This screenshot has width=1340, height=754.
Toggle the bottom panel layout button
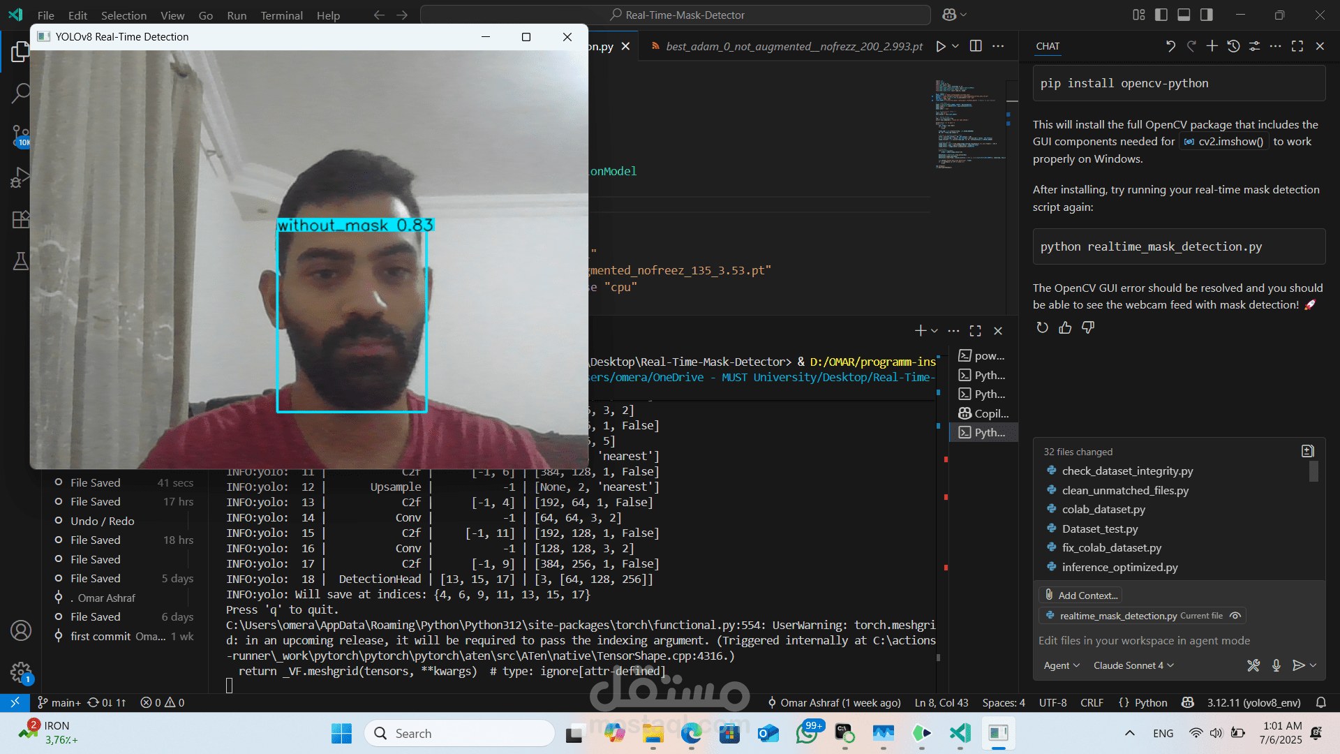coord(1184,15)
